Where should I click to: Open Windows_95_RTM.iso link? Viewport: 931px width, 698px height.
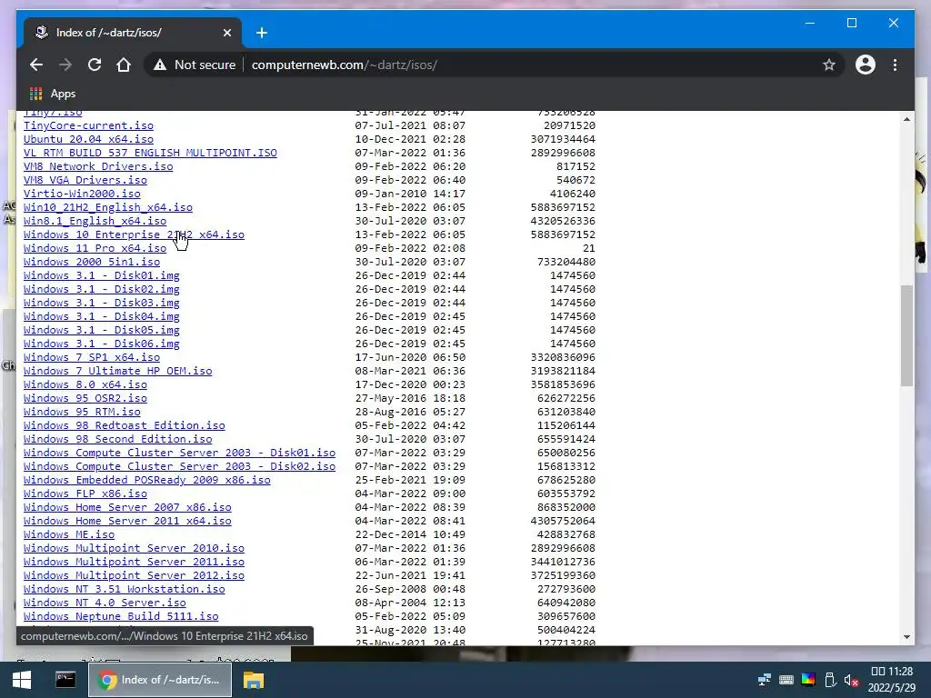[x=82, y=413]
